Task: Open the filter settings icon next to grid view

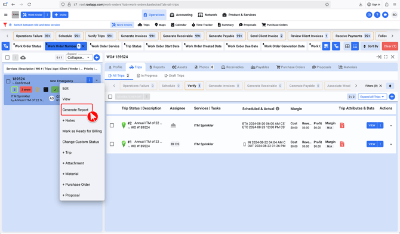Action: pyautogui.click(x=336, y=46)
